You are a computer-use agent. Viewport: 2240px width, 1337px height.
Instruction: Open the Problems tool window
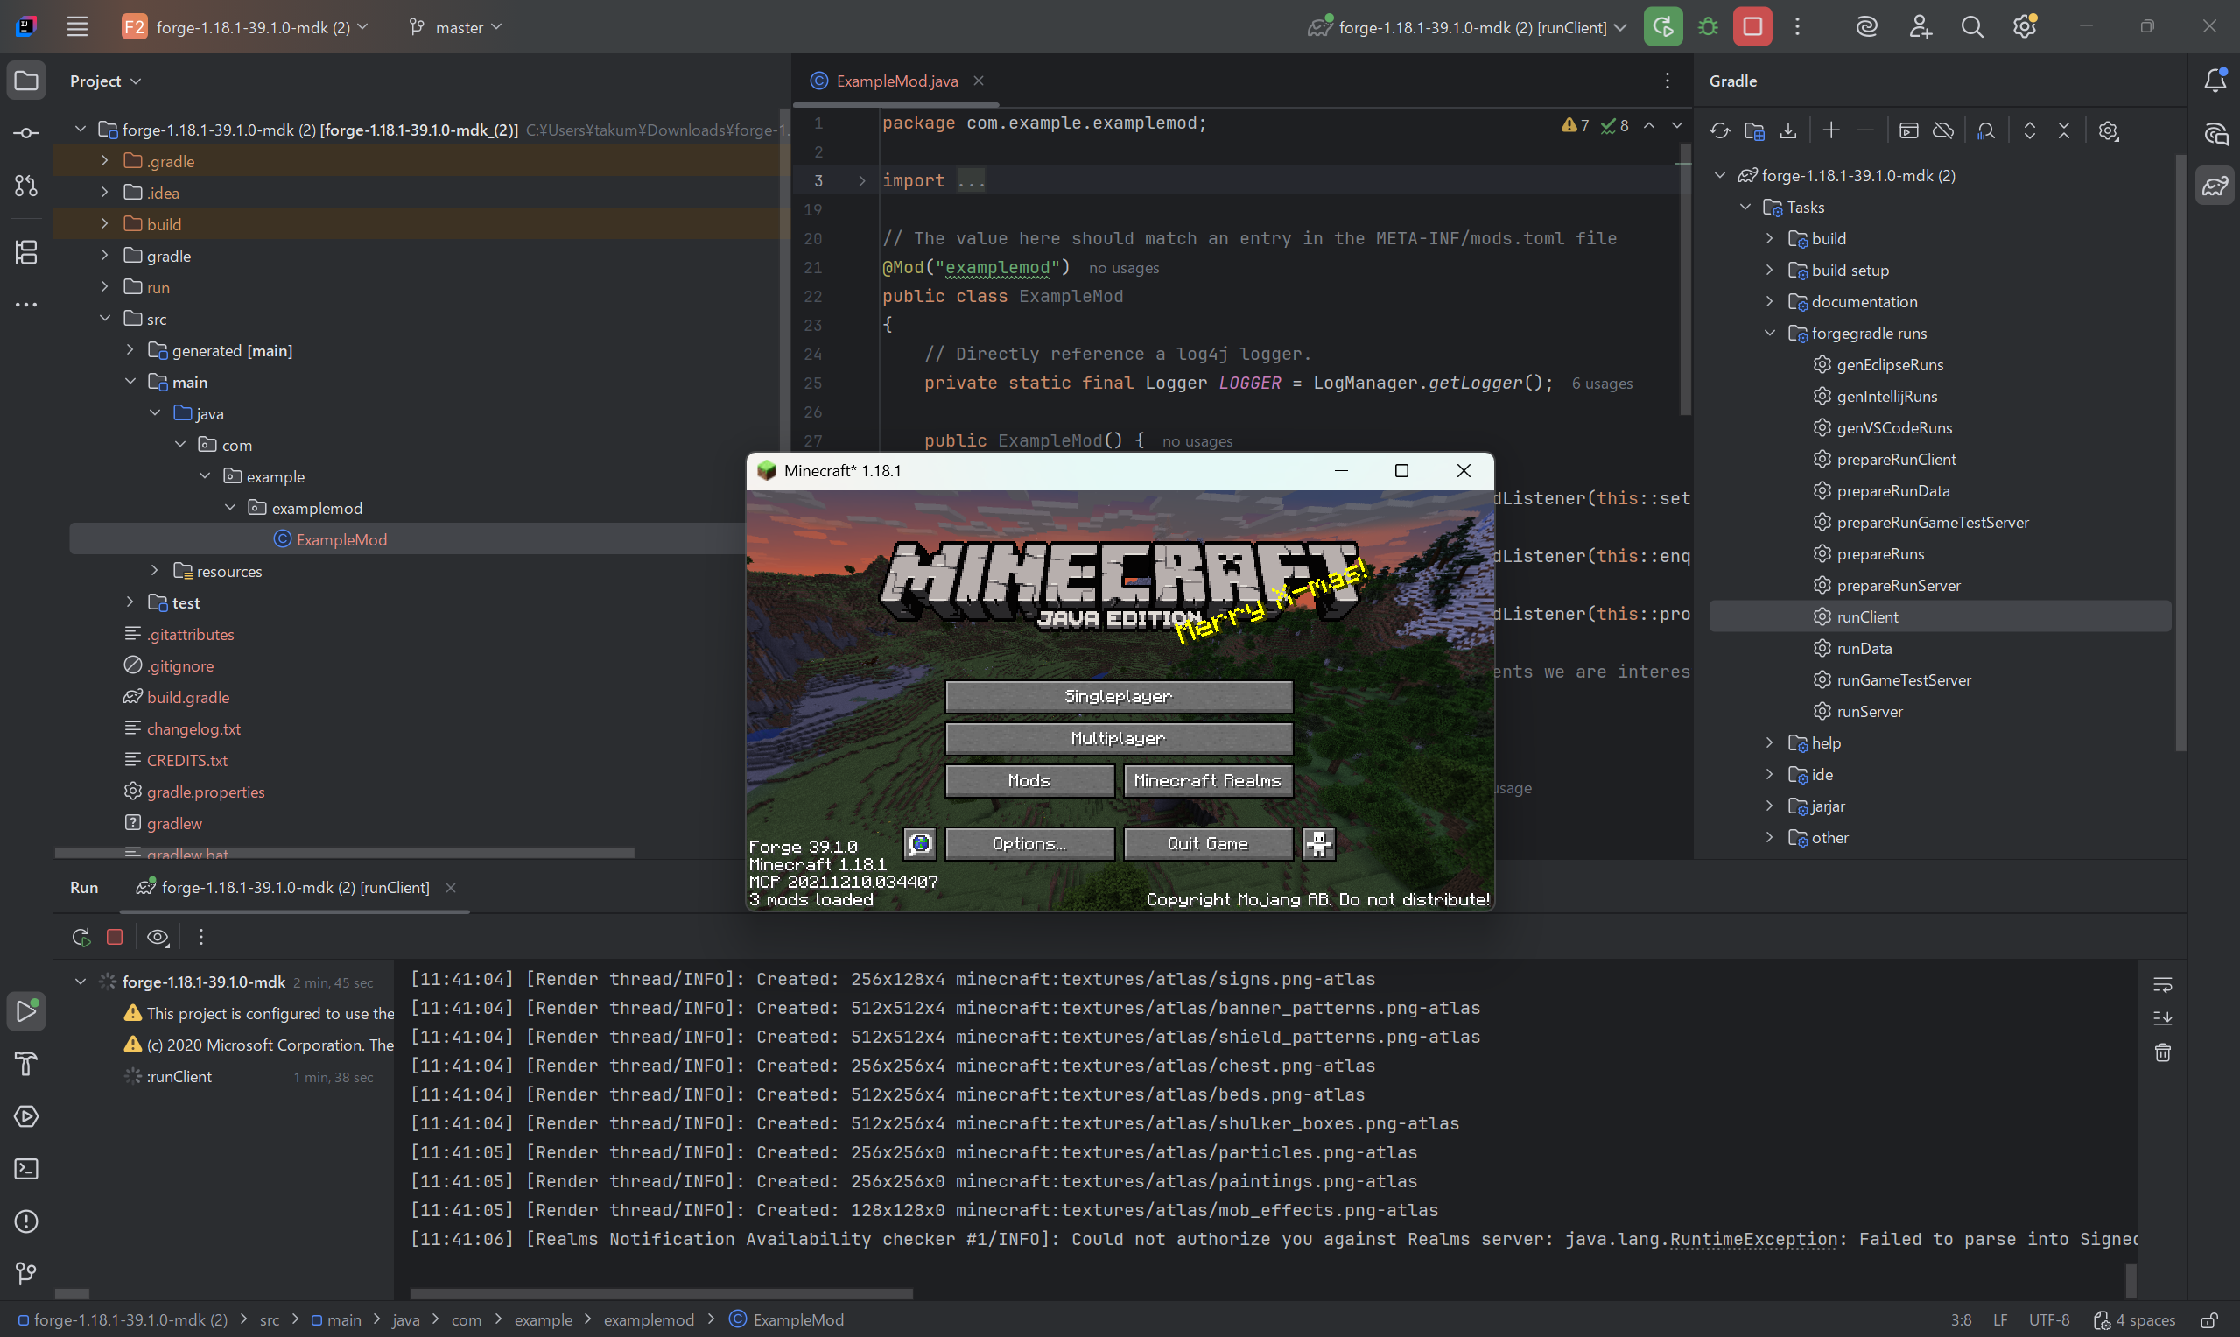(25, 1222)
